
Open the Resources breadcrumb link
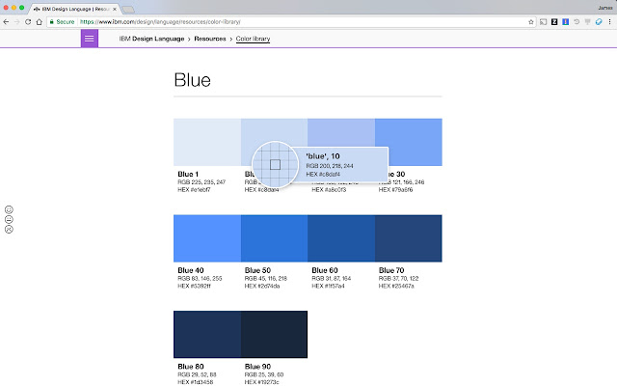click(x=210, y=39)
